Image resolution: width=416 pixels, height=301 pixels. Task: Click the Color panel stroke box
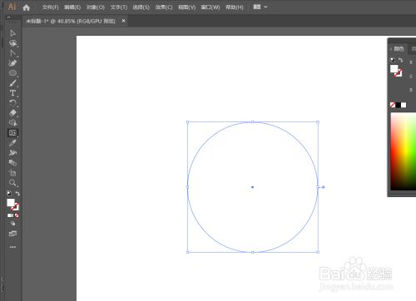399,73
